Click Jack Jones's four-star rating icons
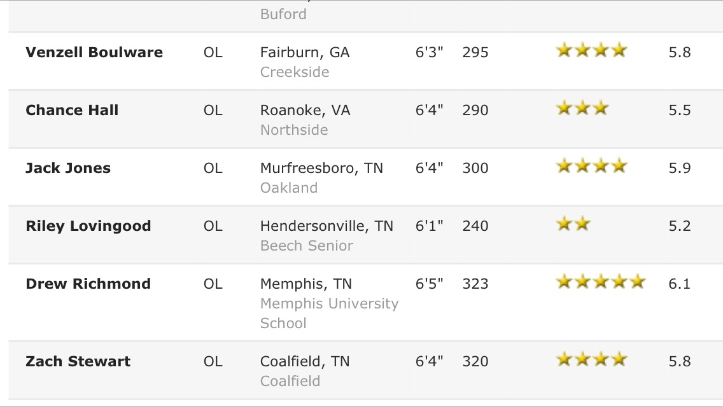Screen dimensions: 723x407 [592, 165]
